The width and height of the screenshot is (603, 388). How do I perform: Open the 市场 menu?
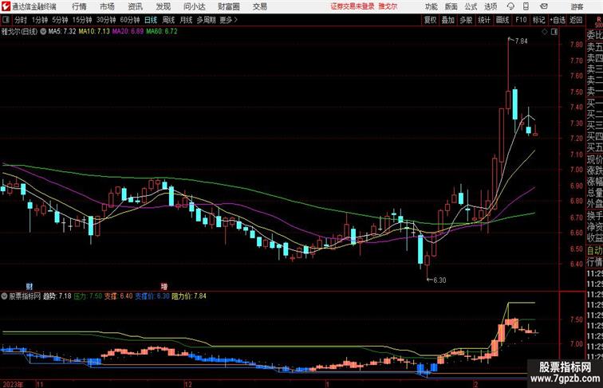pyautogui.click(x=108, y=6)
